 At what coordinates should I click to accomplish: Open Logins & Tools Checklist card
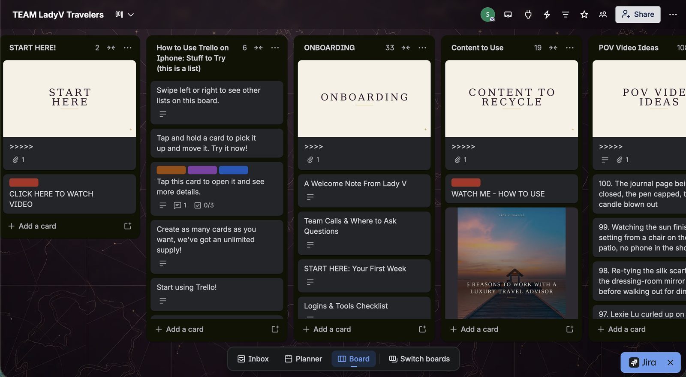click(x=364, y=308)
